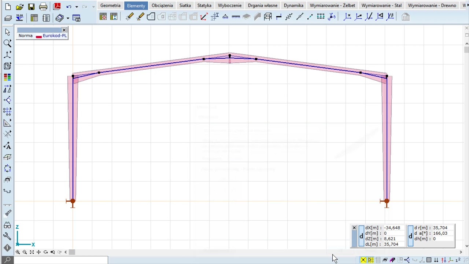Screen dimensions: 469x264
Task: Toggle the yellow snap-to-node status icon
Action: point(363,260)
